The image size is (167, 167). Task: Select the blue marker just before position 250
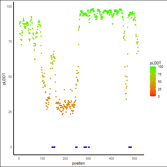pyautogui.click(x=76, y=147)
